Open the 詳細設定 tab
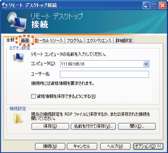168x153 pixels. coord(124,40)
